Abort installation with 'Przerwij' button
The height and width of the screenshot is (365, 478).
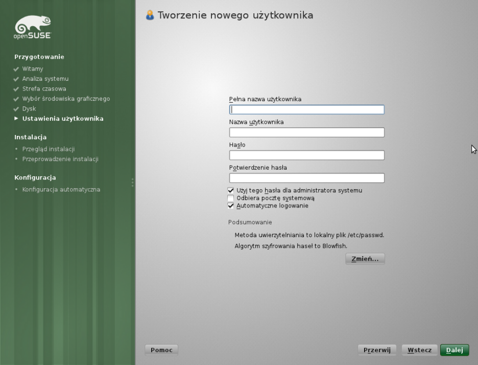377,350
